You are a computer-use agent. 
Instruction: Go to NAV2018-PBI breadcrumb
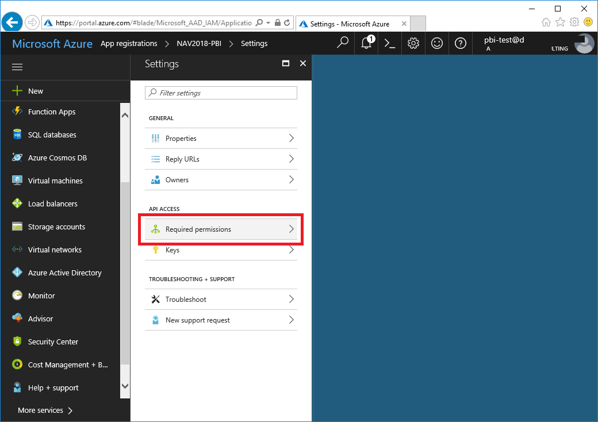coord(199,44)
